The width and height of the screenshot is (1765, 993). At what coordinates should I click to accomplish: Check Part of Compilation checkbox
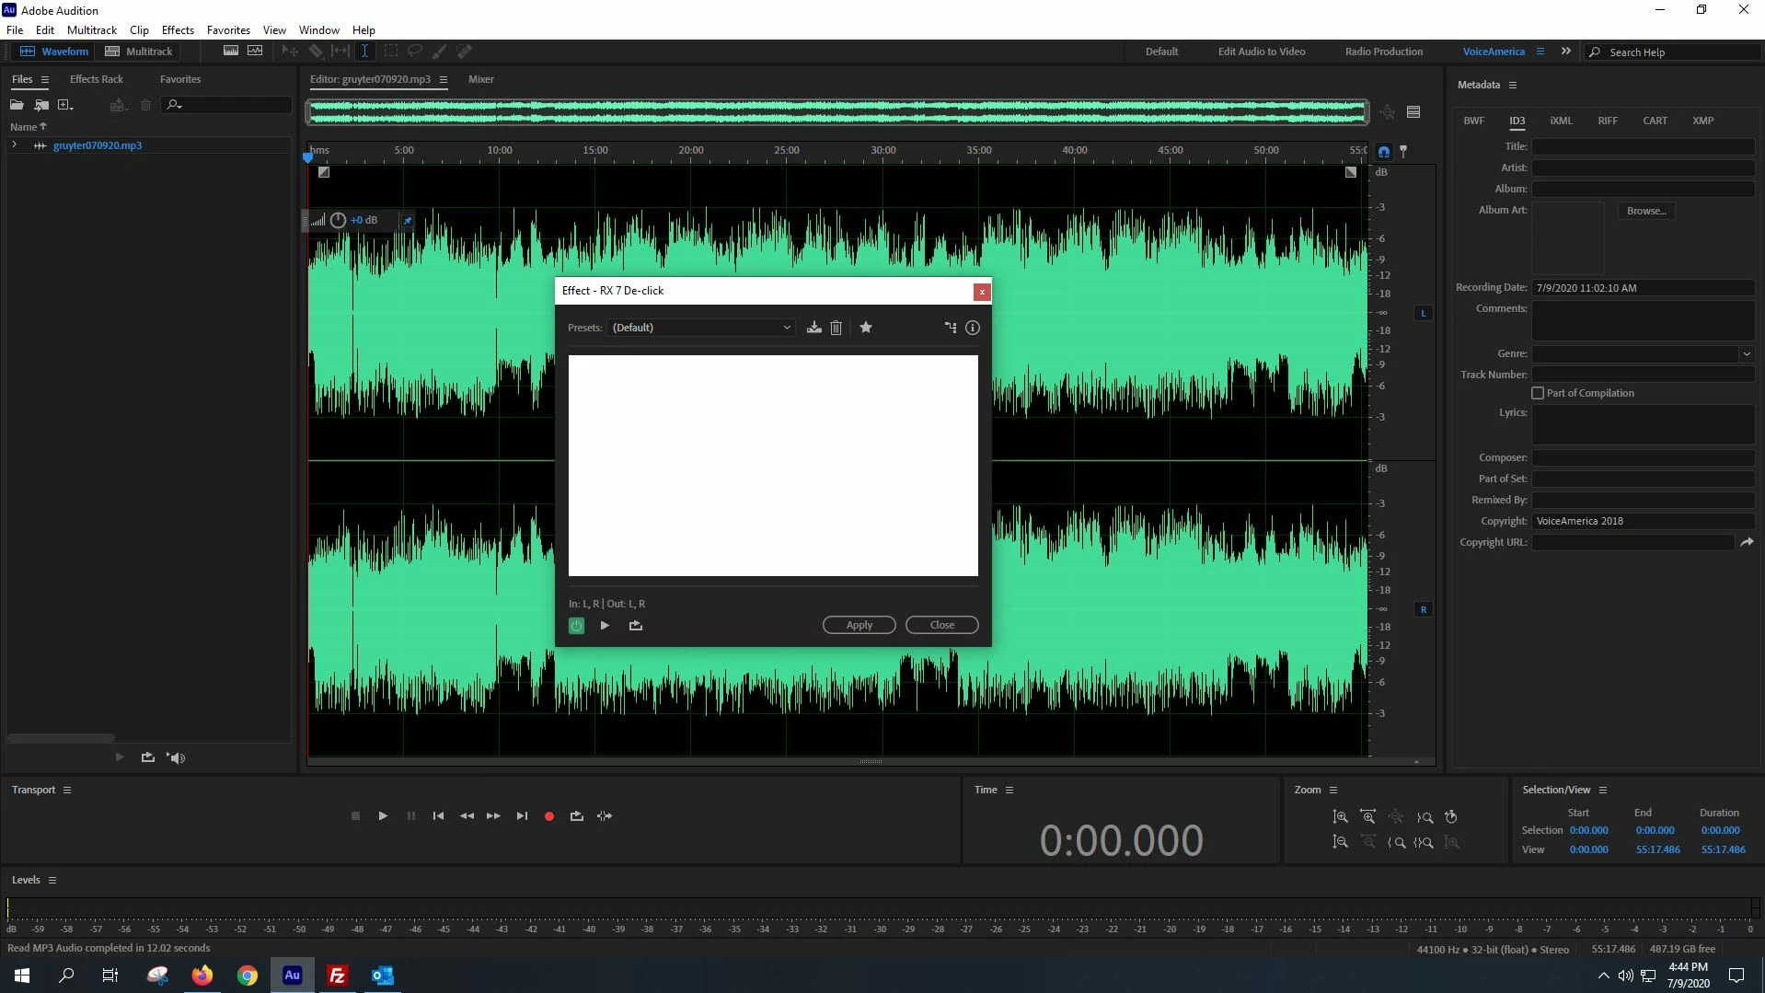[x=1538, y=393]
